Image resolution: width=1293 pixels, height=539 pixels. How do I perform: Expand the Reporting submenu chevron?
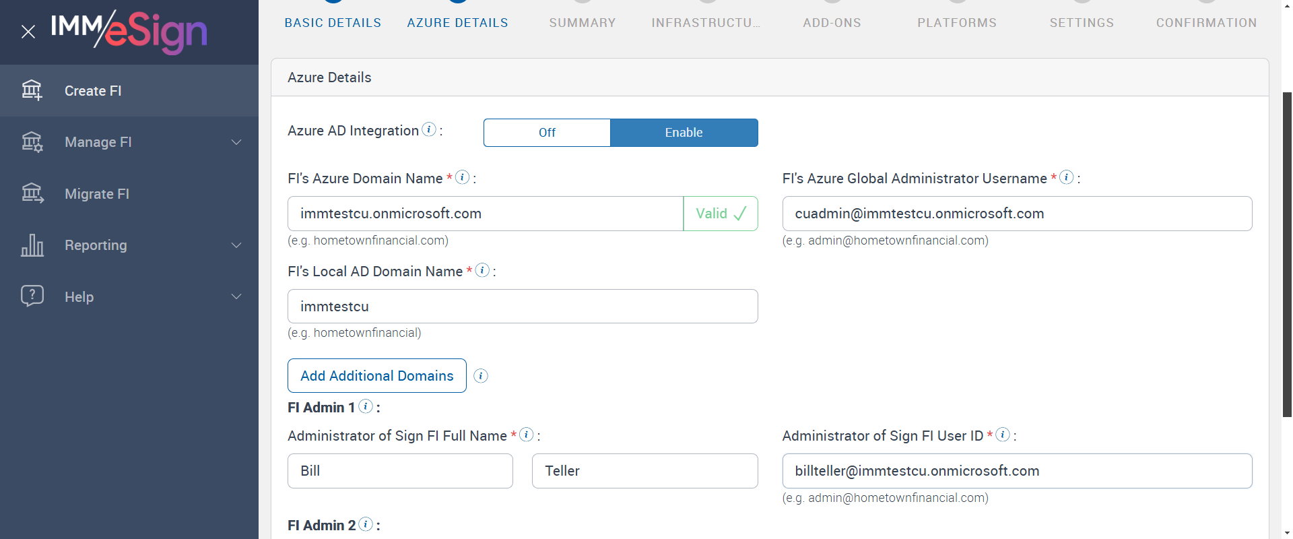click(x=236, y=245)
